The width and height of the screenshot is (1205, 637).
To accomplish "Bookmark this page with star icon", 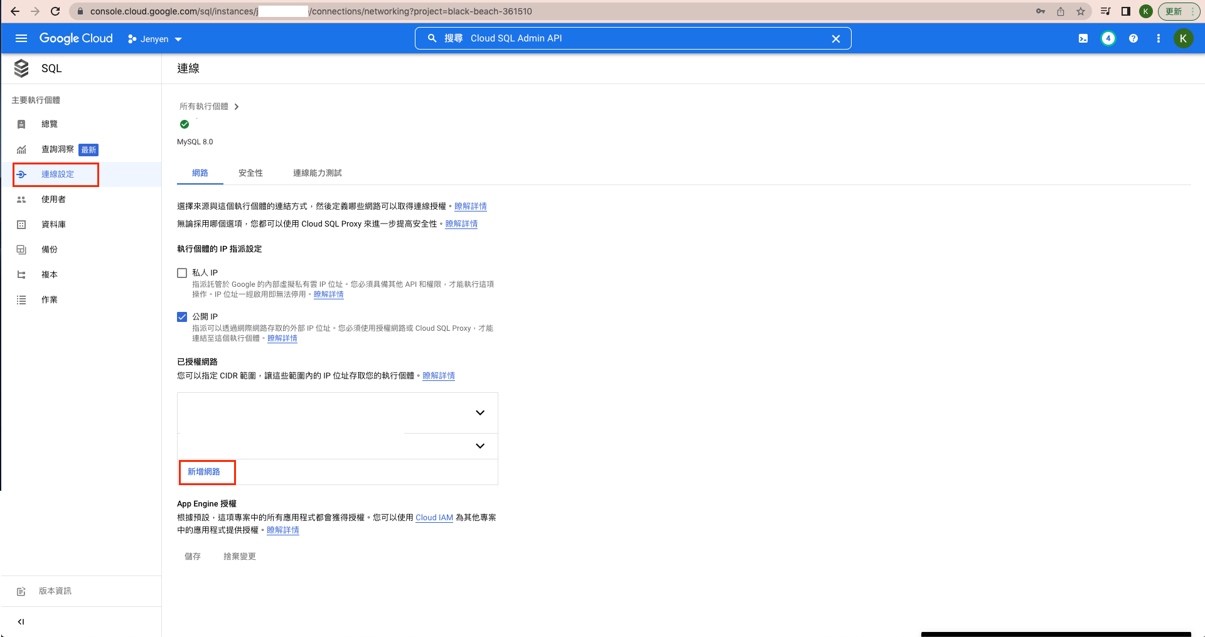I will [x=1081, y=11].
